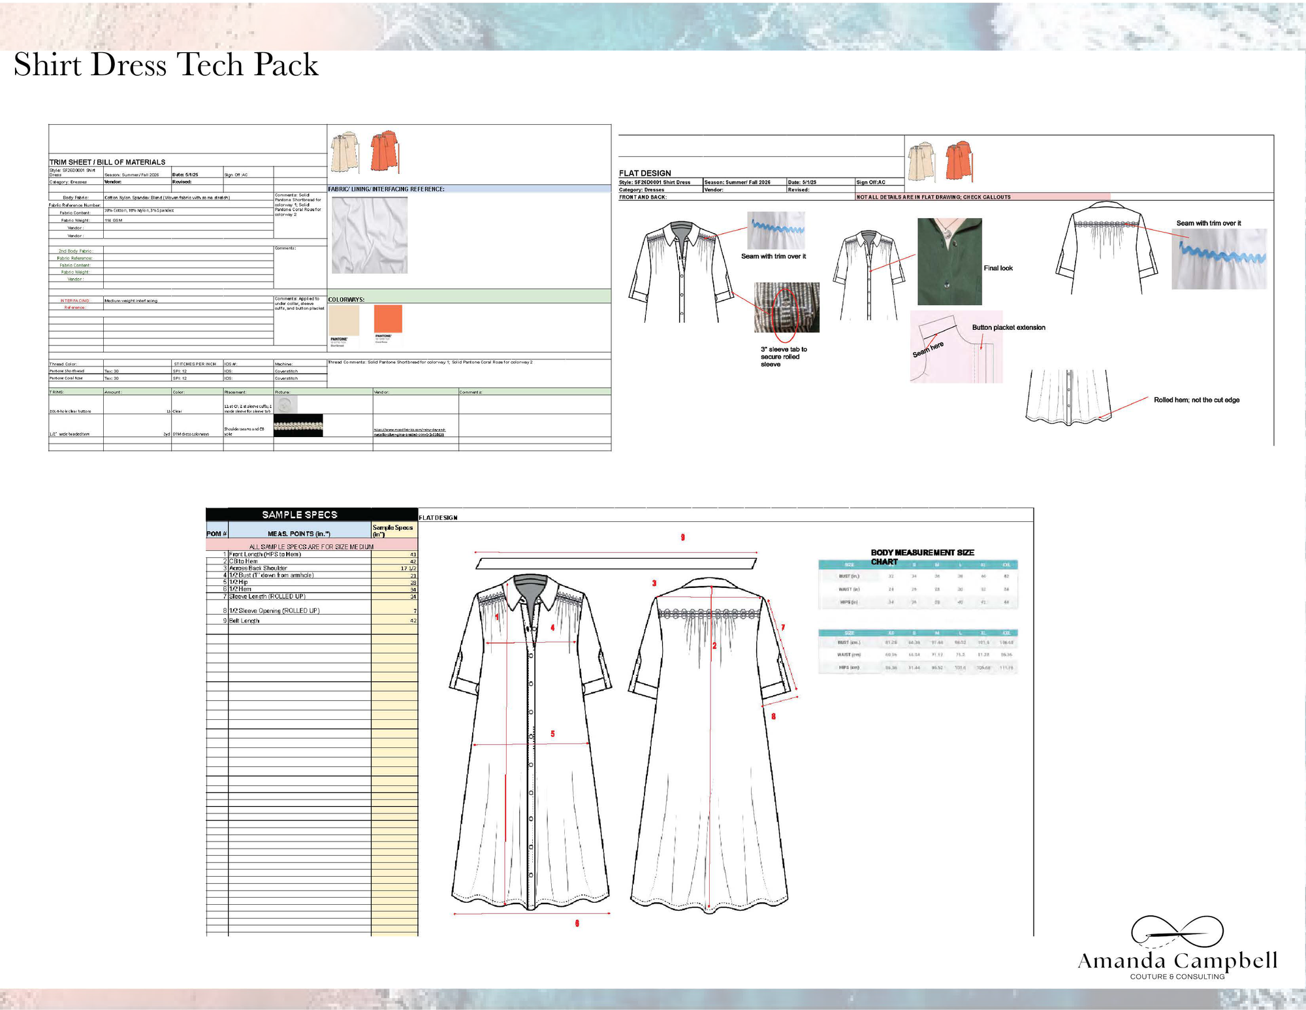Image resolution: width=1306 pixels, height=1010 pixels.
Task: Click the Rolled hem callout text
Action: pyautogui.click(x=1196, y=400)
